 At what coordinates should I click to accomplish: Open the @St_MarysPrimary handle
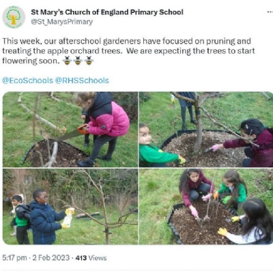pos(61,22)
